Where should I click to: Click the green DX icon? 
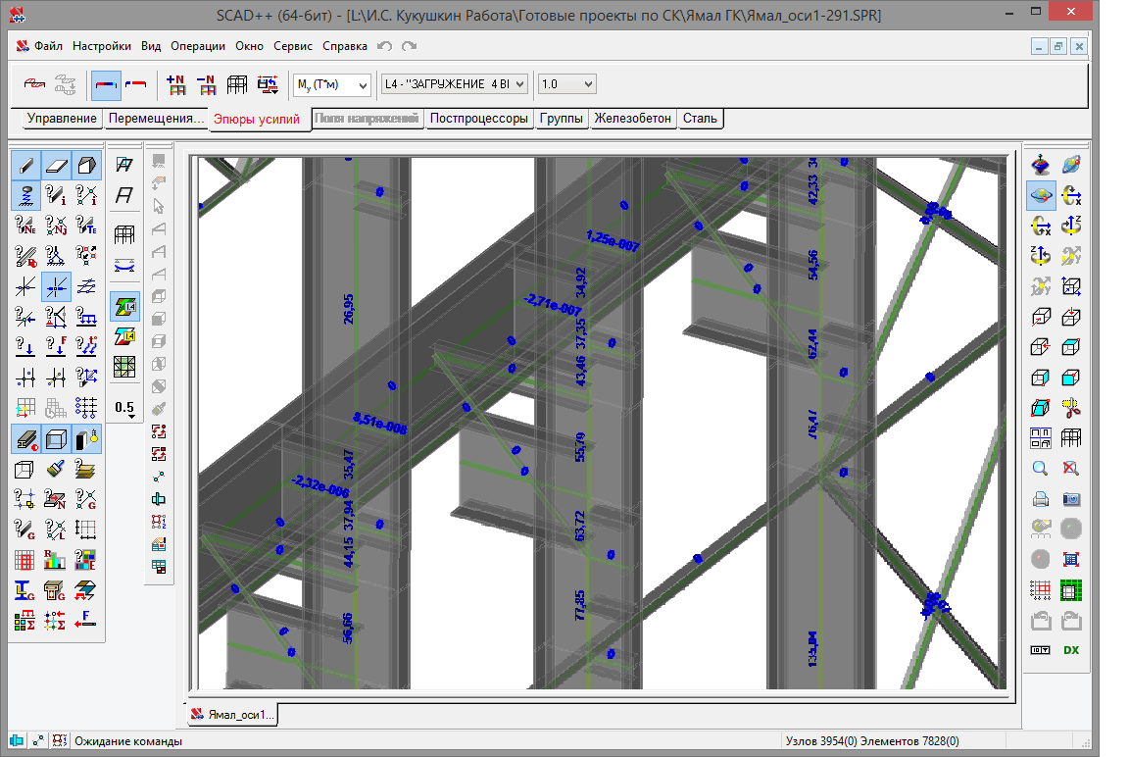[x=1071, y=650]
